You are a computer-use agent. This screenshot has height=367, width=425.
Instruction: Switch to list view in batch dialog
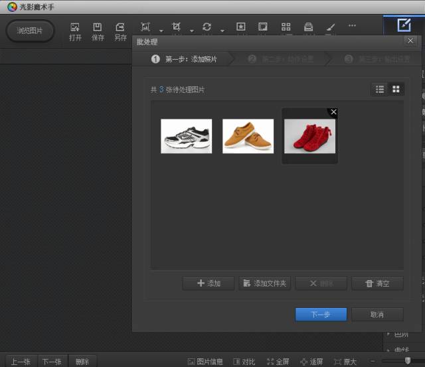380,89
